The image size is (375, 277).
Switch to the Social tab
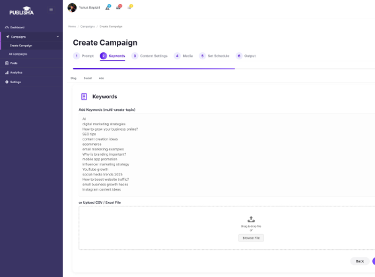point(88,78)
